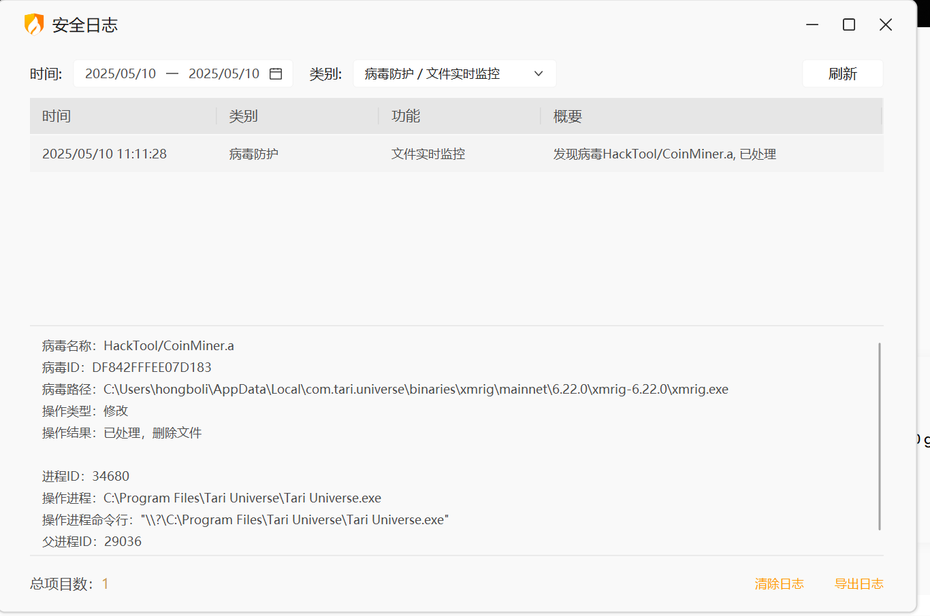The image size is (930, 616).
Task: Close the 安全日志 window
Action: coord(886,24)
